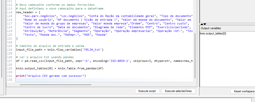Image resolution: width=255 pixels, height=102 pixels.
Task: Run the code with Execute script
Action: click(147, 91)
